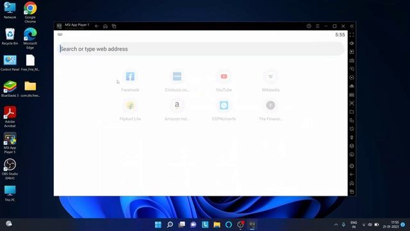Viewport: 410px width, 231px height.
Task: Select the Network desktop icon
Action: pyautogui.click(x=10, y=10)
